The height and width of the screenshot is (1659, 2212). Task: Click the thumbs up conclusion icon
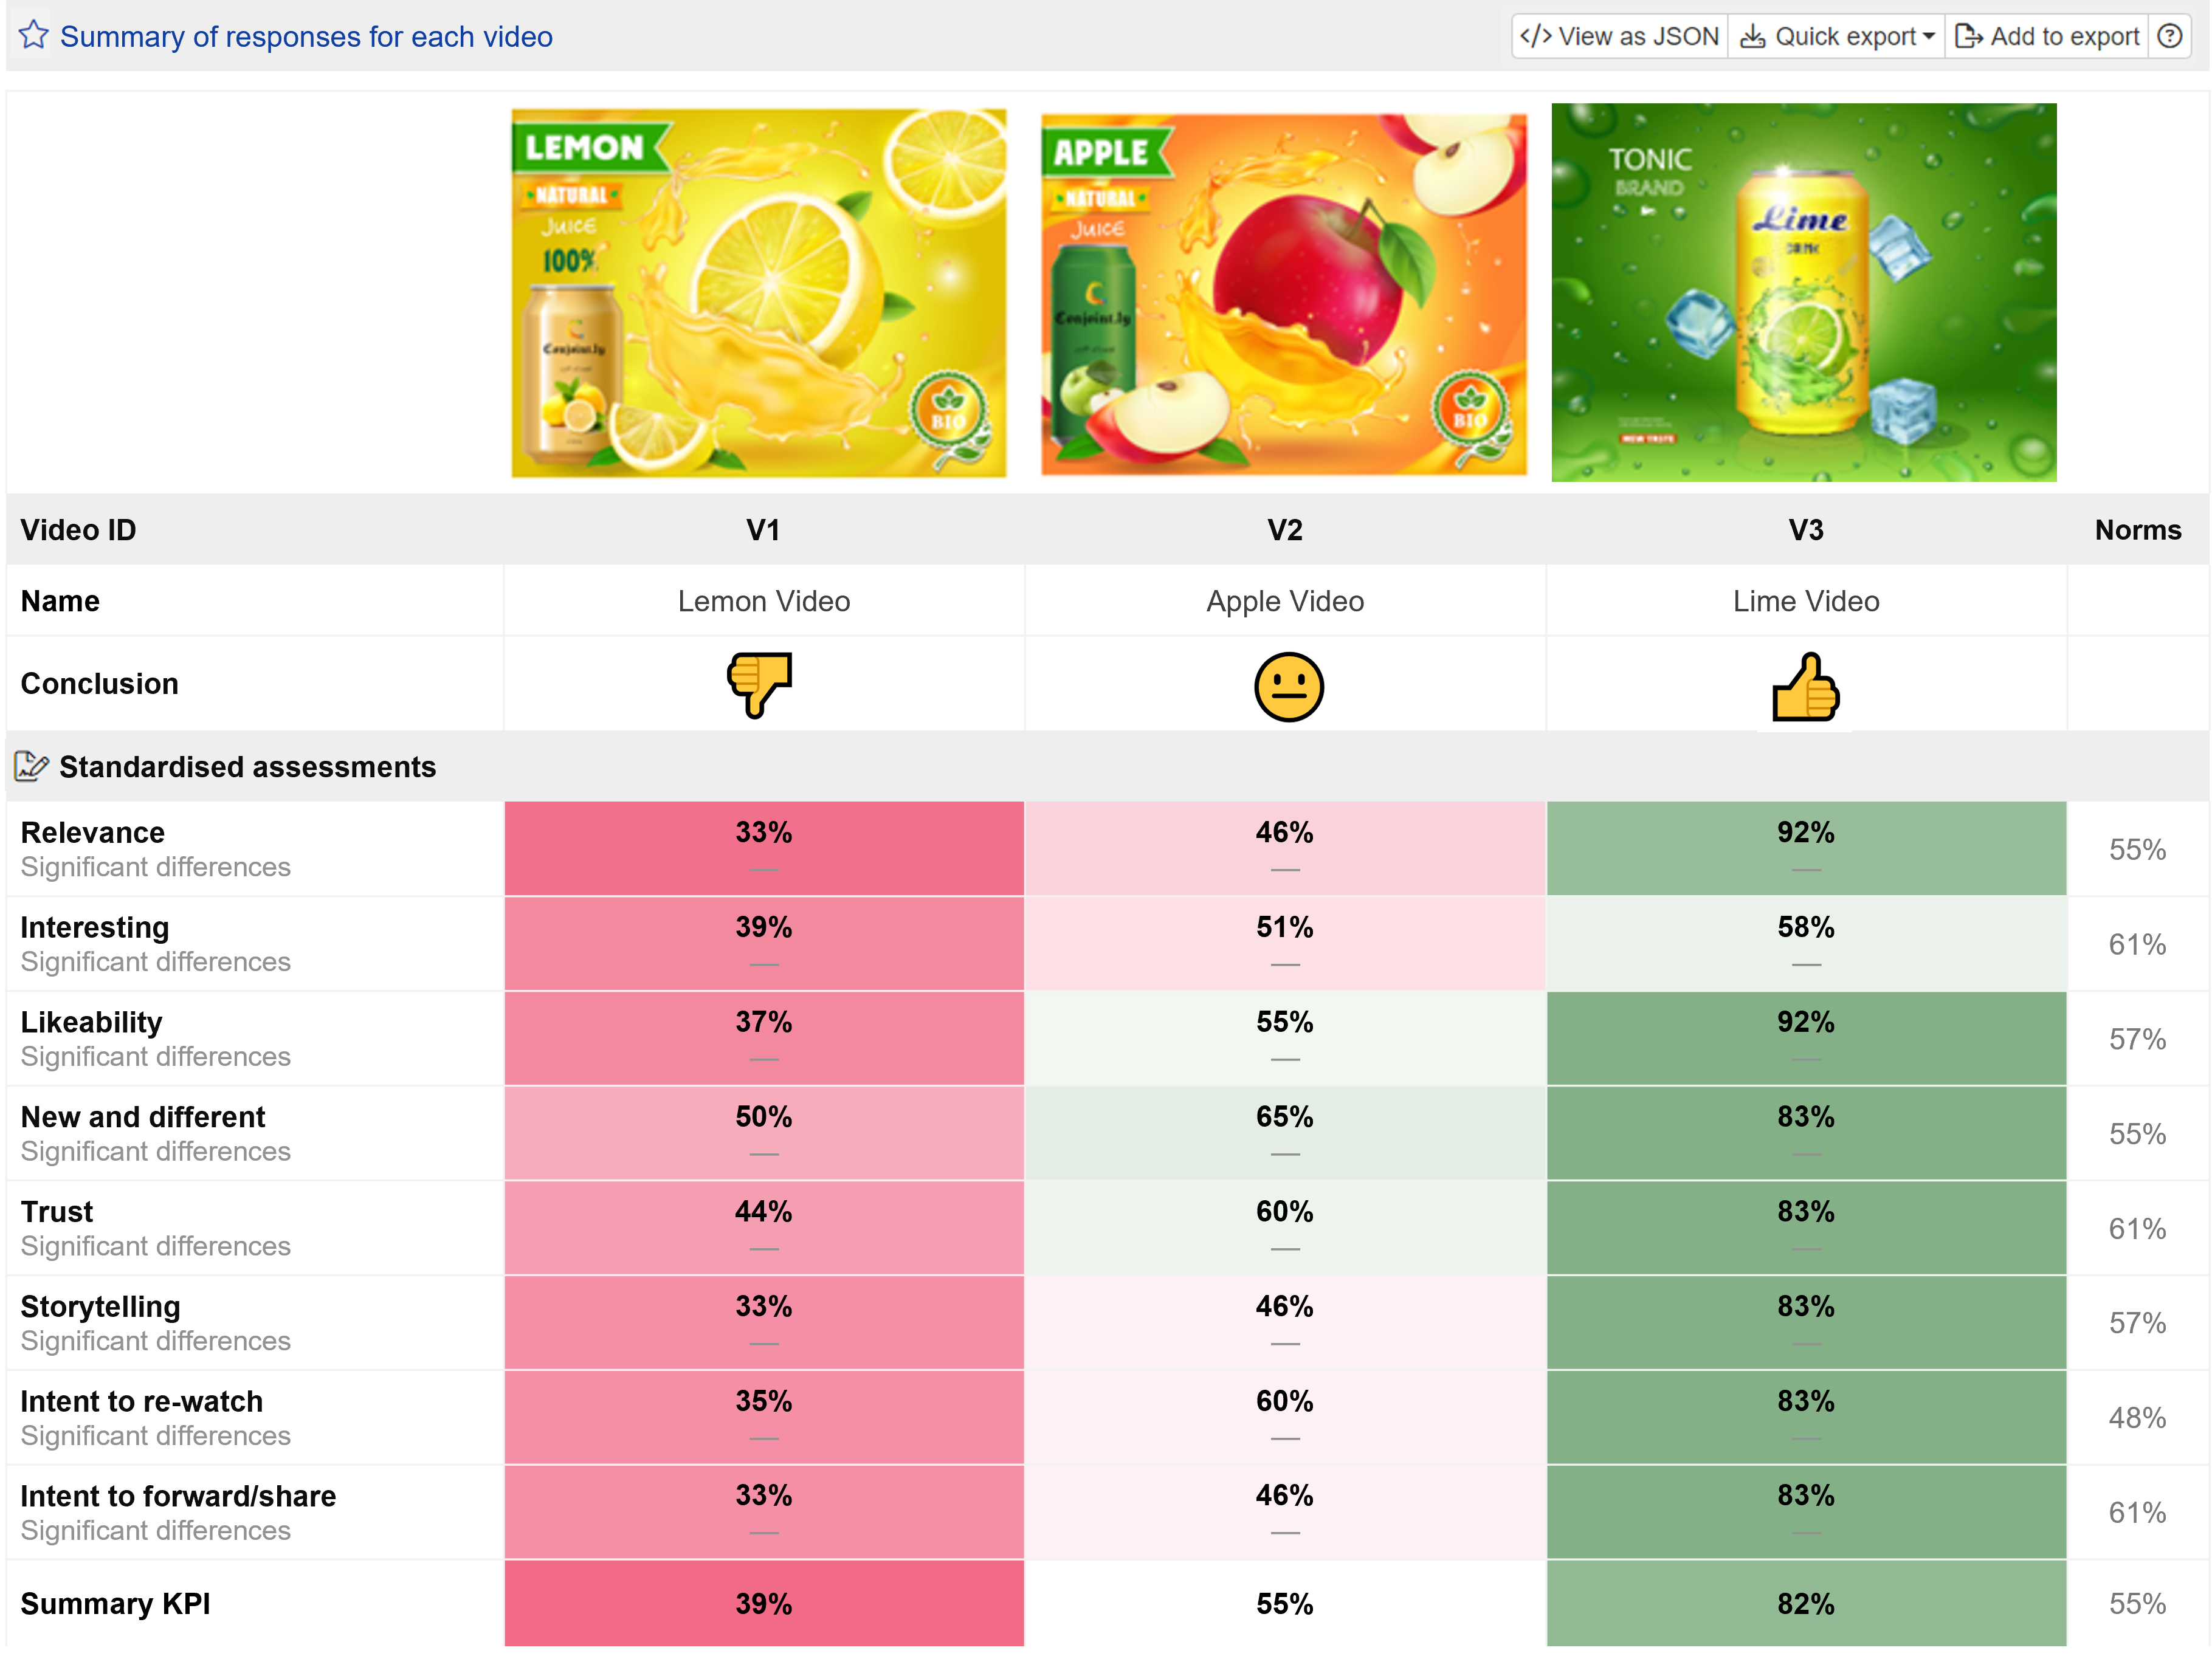coord(1805,687)
